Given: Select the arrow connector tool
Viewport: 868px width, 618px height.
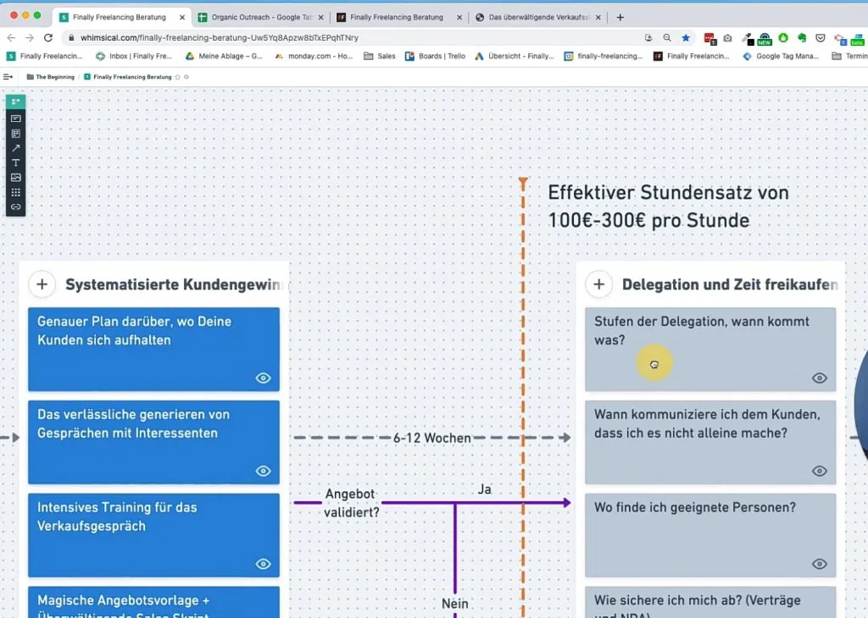Looking at the screenshot, I should [x=15, y=148].
